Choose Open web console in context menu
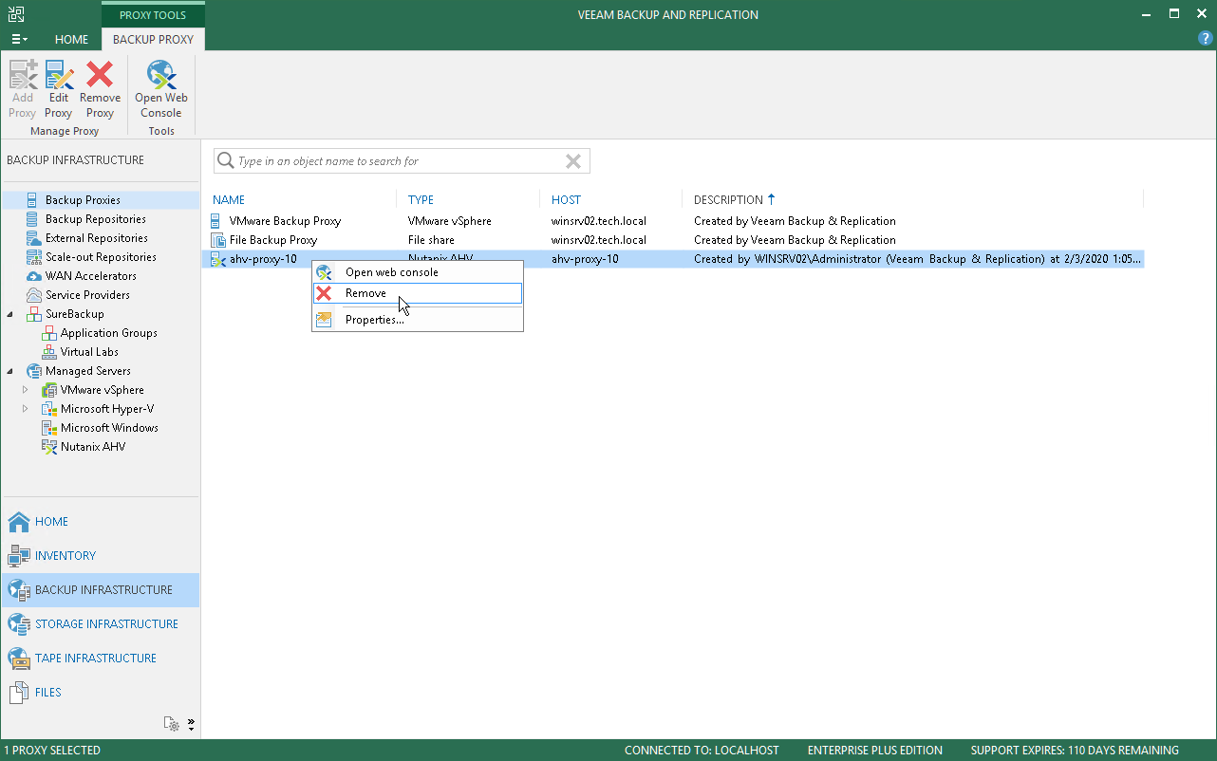This screenshot has height=761, width=1217. pos(418,272)
